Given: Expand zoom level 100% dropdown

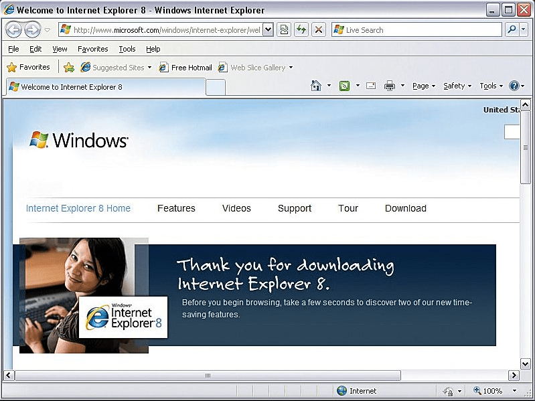Looking at the screenshot, I should click(514, 391).
